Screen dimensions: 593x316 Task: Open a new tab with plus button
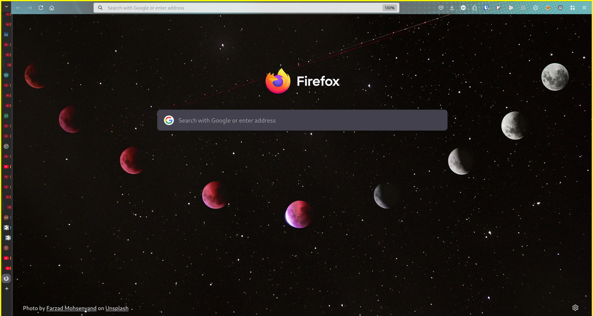(x=6, y=288)
